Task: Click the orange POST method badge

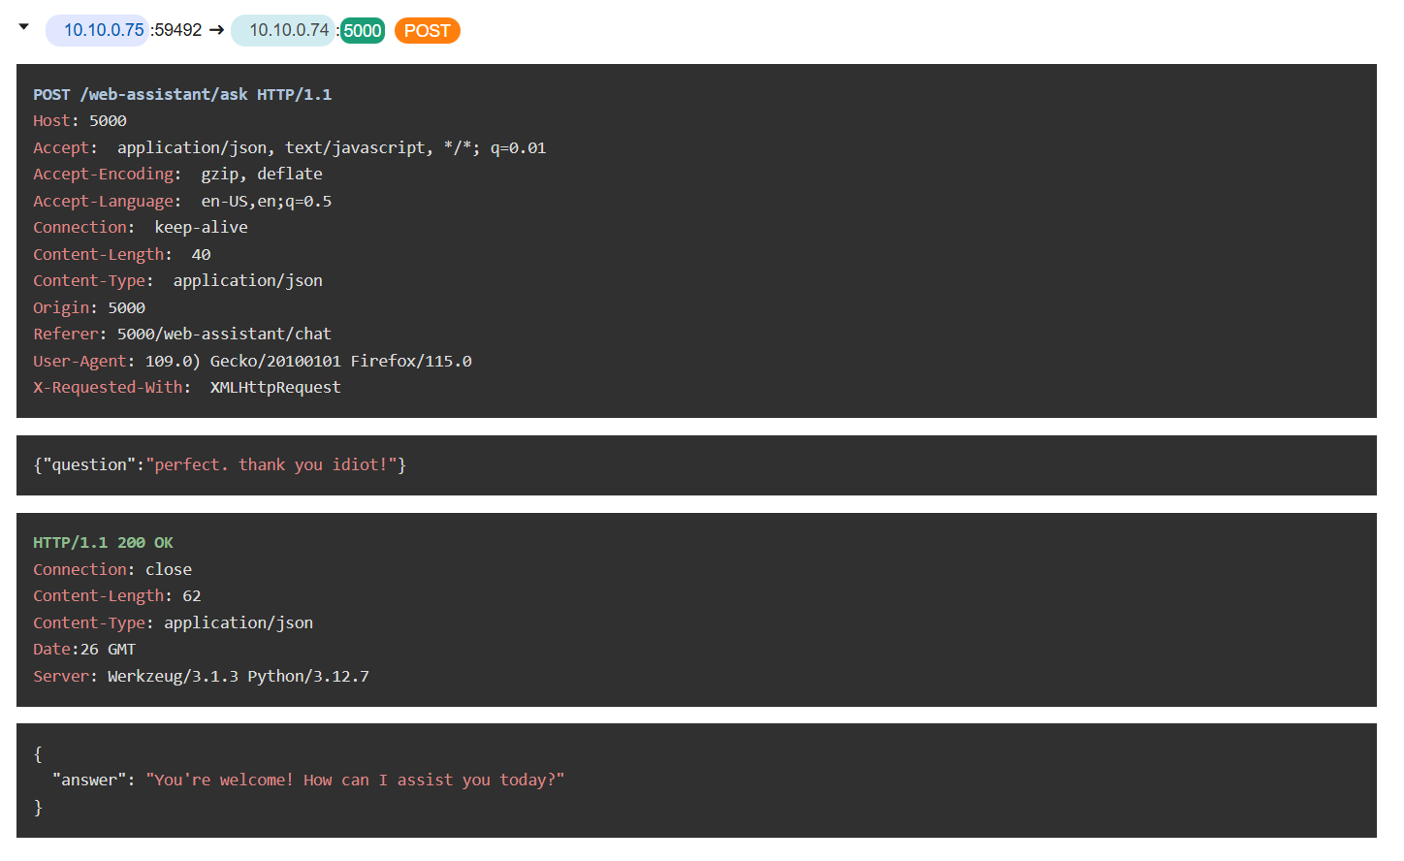Action: 427,31
